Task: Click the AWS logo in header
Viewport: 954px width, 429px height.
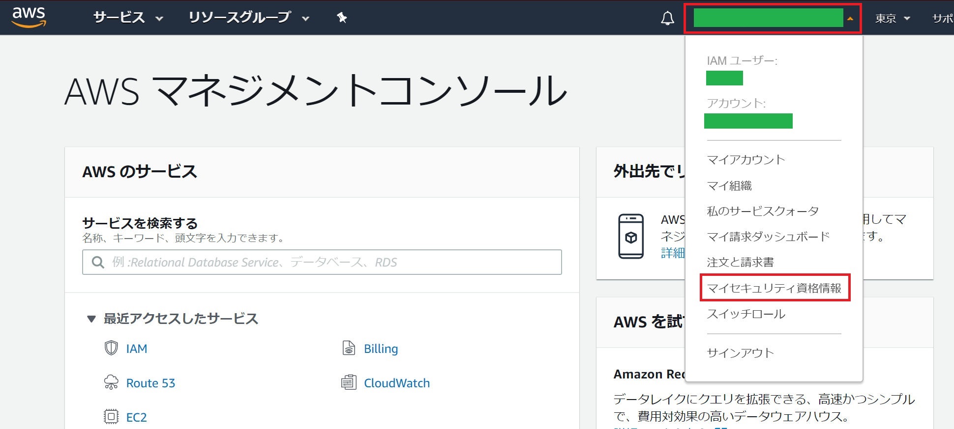Action: pyautogui.click(x=29, y=17)
